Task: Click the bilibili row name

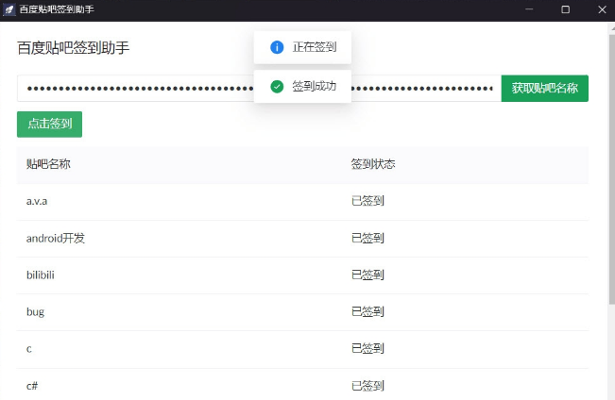Action: tap(41, 275)
